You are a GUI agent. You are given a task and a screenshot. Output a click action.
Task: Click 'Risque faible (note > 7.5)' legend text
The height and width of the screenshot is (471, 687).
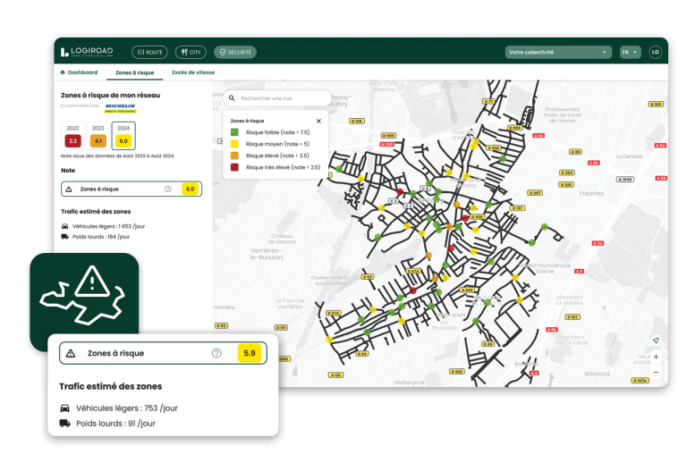click(x=278, y=132)
